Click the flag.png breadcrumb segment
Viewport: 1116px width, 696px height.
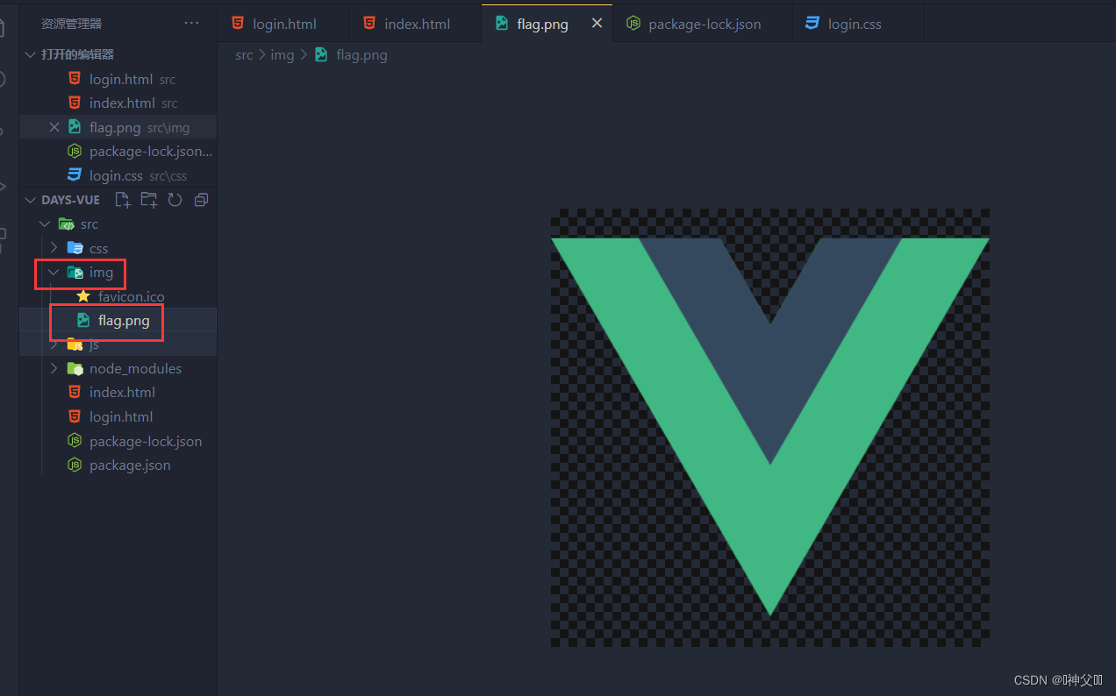click(361, 54)
